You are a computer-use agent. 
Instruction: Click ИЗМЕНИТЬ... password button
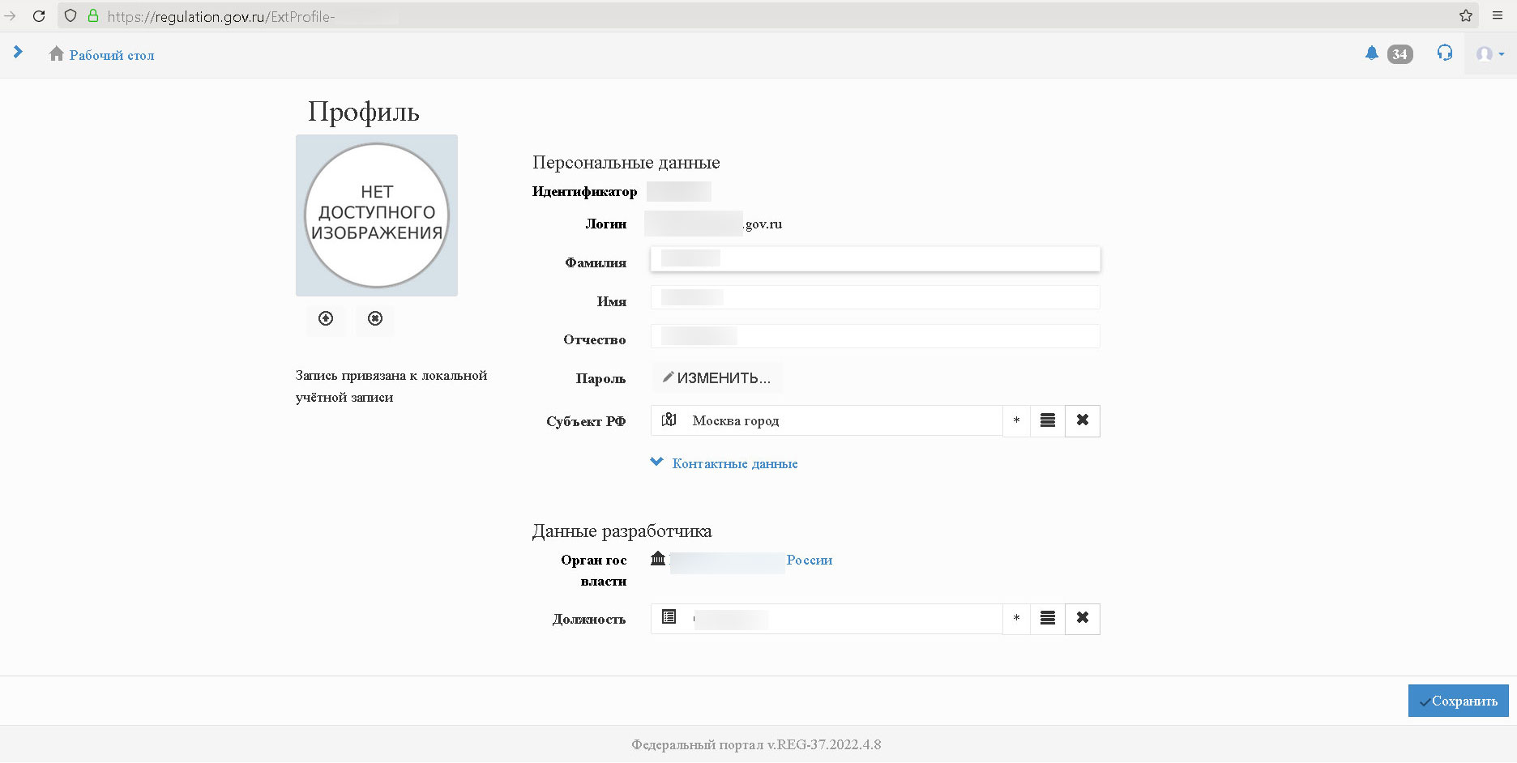716,378
